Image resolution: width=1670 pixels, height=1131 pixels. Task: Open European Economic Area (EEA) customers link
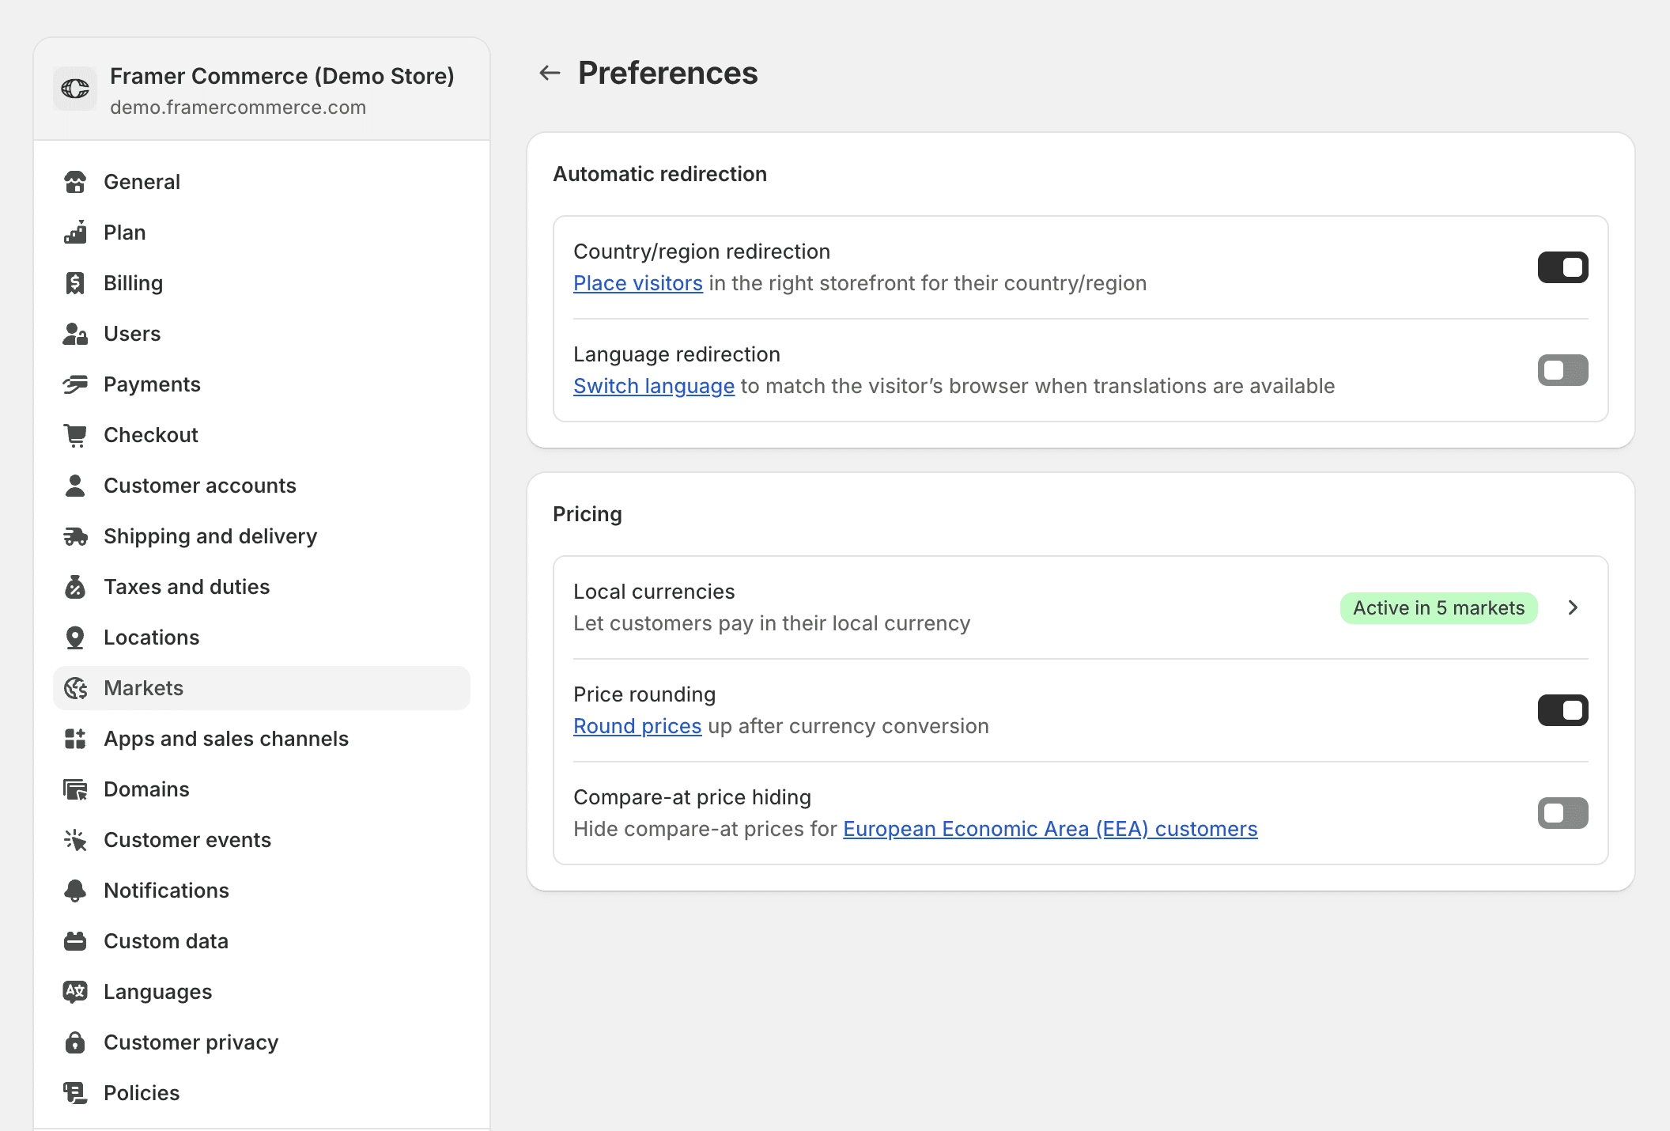(1049, 829)
